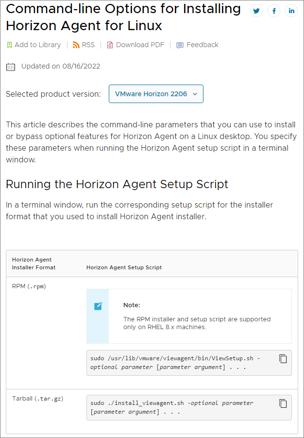This screenshot has height=438, width=304.
Task: Share the article on Facebook
Action: point(274,11)
